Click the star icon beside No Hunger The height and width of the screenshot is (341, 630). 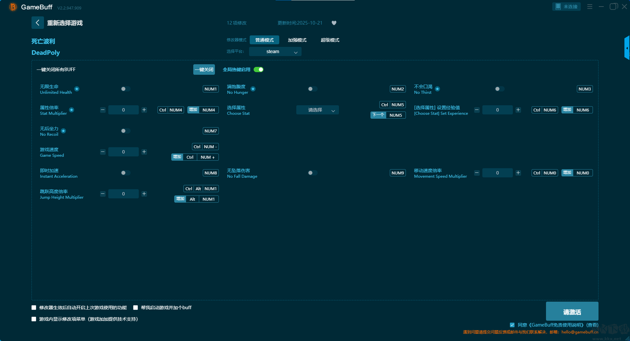pyautogui.click(x=253, y=89)
